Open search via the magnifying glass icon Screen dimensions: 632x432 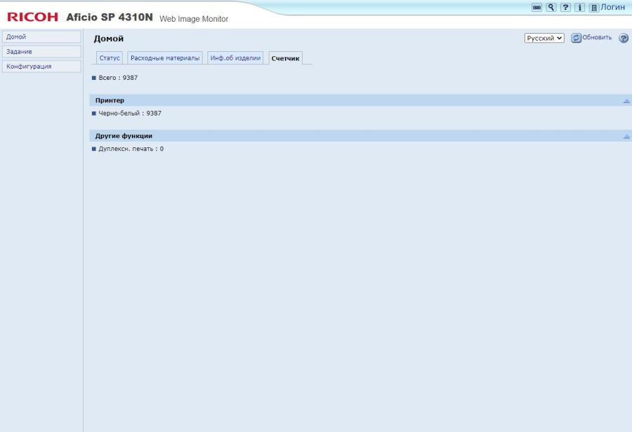pyautogui.click(x=551, y=7)
